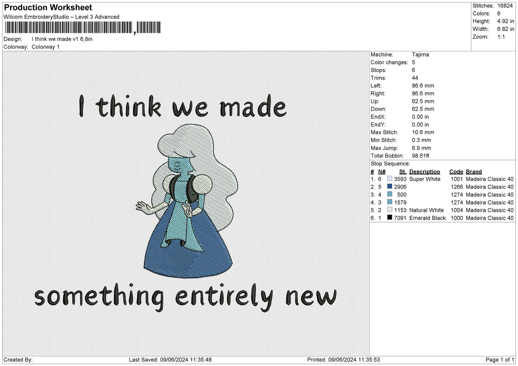Select the 'Right:' measurement label
The width and height of the screenshot is (518, 366).
(x=378, y=94)
